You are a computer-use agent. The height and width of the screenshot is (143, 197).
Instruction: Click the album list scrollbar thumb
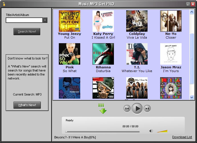(192, 59)
